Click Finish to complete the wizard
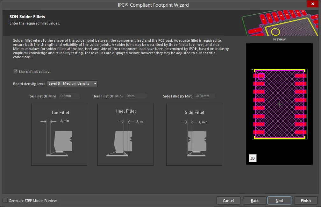This screenshot has width=321, height=207. coord(306,200)
